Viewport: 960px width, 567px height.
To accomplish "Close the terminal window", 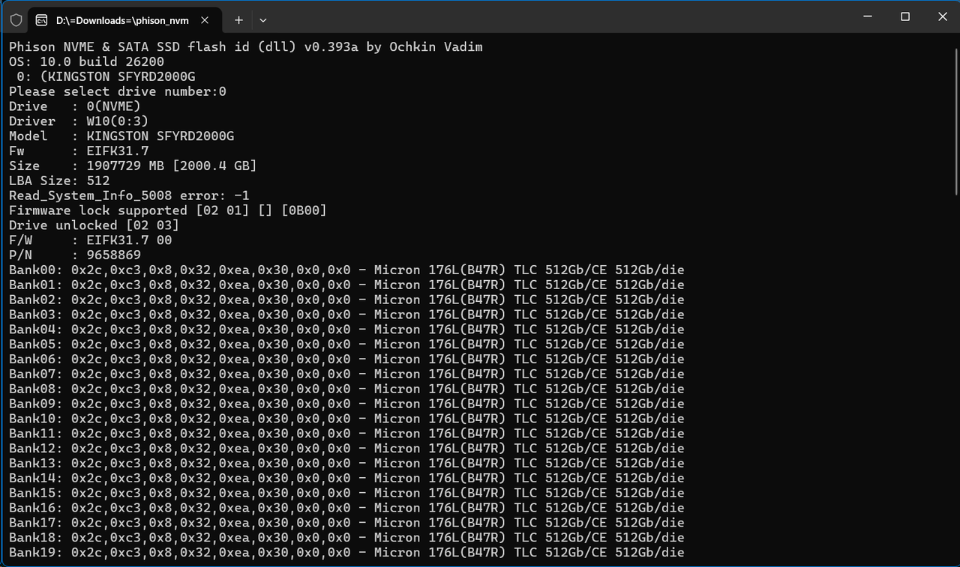I will [x=941, y=16].
